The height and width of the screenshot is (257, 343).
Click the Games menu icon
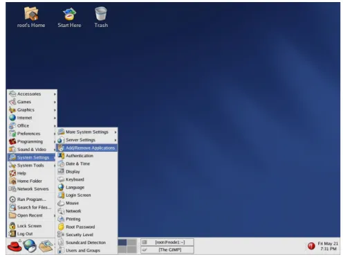(x=12, y=102)
